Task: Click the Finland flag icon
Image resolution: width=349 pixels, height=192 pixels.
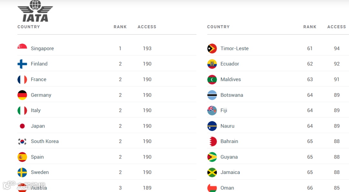Action: coord(22,64)
